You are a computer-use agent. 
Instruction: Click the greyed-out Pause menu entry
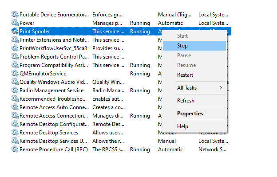click(x=194, y=55)
